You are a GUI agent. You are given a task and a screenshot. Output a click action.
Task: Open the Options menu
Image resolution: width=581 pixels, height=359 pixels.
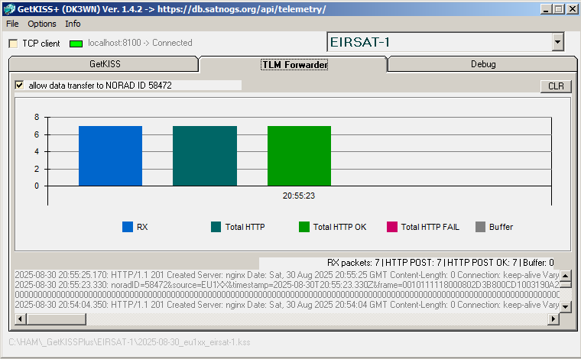(42, 24)
